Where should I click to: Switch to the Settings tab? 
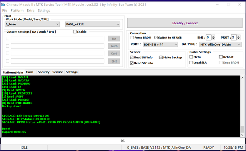71,72
